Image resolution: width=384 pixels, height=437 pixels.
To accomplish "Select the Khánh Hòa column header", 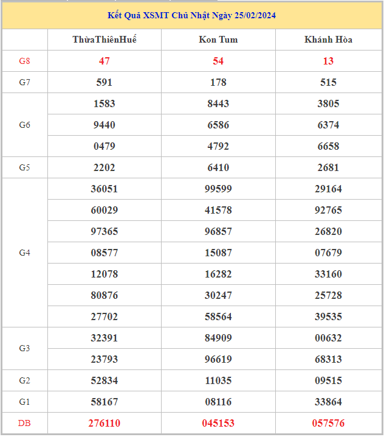I will tap(328, 40).
